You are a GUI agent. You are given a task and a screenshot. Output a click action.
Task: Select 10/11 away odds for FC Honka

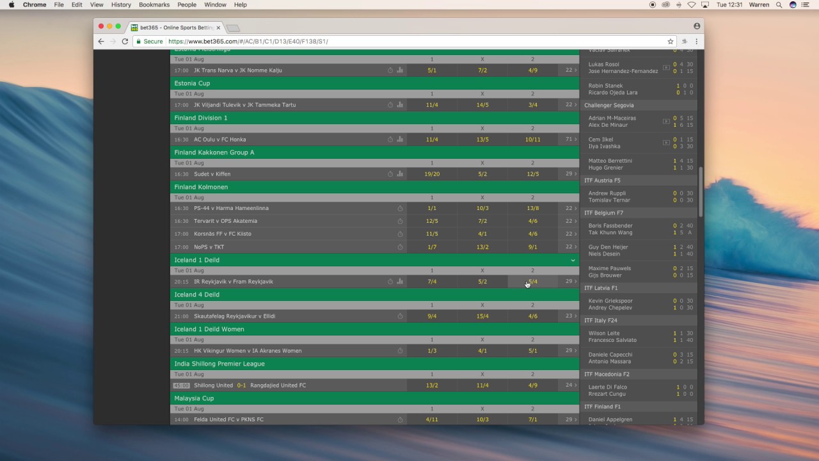click(x=532, y=140)
